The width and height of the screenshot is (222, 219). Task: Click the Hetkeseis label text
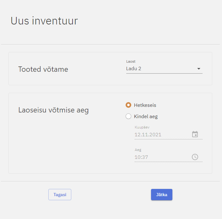coord(145,105)
